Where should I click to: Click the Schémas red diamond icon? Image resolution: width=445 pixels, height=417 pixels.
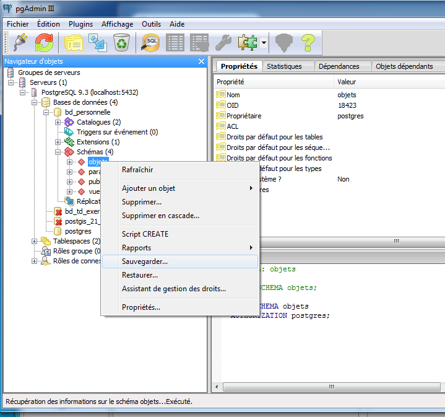coord(69,152)
